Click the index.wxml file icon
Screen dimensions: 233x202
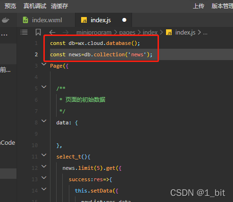click(25, 20)
